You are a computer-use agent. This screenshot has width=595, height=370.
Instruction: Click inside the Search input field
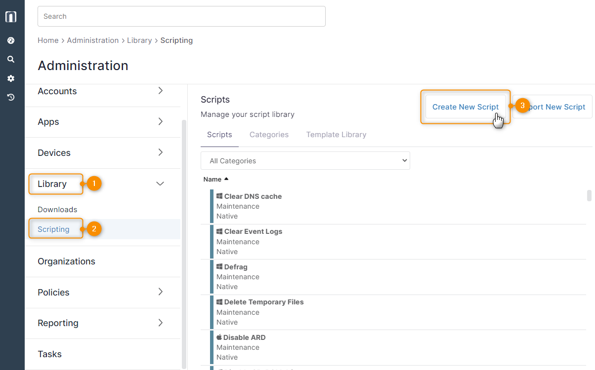click(x=181, y=16)
